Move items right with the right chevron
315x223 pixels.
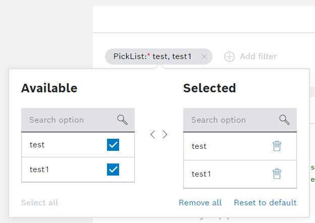[x=165, y=134]
